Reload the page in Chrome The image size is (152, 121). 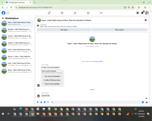click(x=11, y=8)
